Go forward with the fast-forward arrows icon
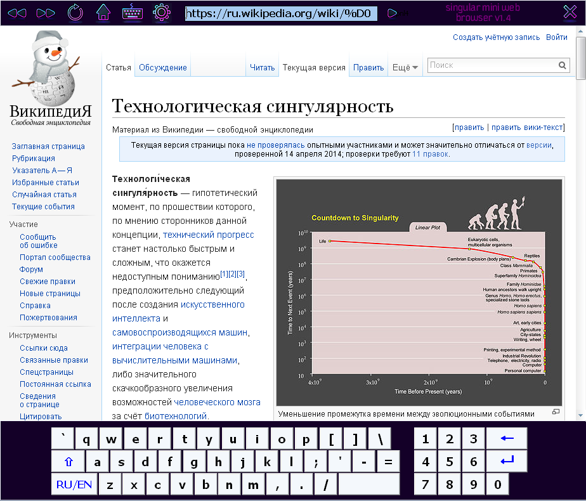The width and height of the screenshot is (586, 501). (46, 13)
